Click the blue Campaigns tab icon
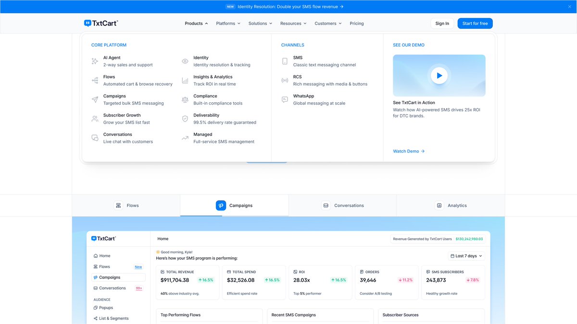The height and width of the screenshot is (324, 577). [221, 205]
